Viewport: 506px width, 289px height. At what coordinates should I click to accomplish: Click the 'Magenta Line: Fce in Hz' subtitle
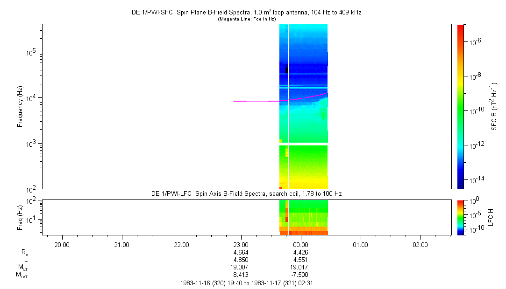(x=246, y=19)
